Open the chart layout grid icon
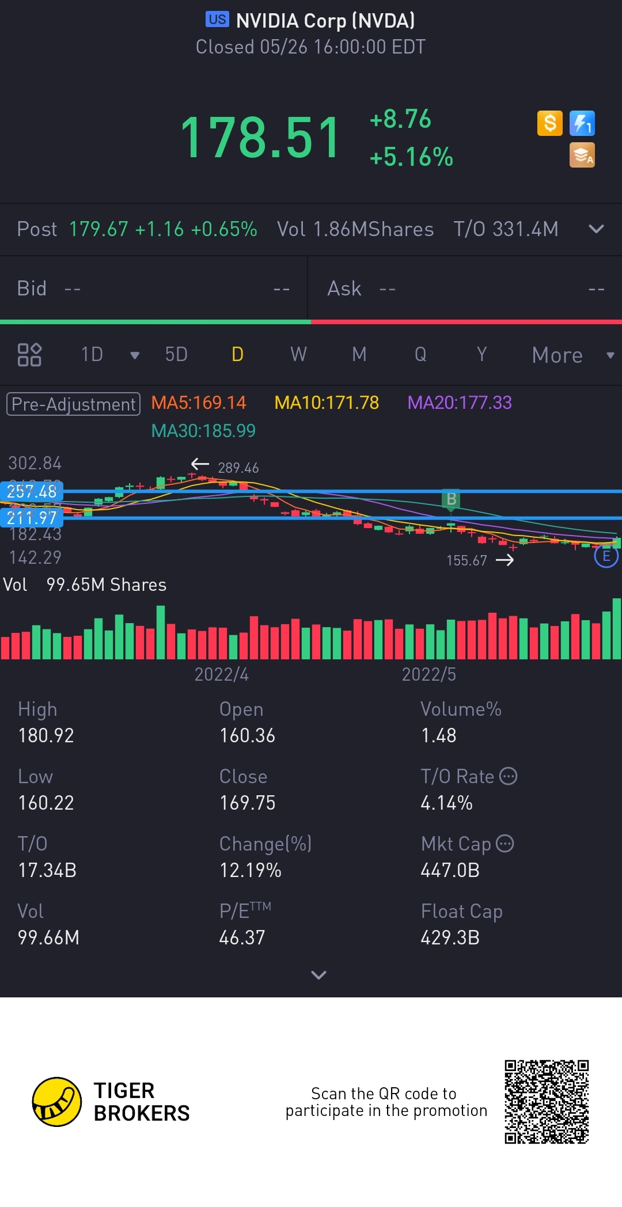Viewport: 622px width, 1207px height. point(29,355)
